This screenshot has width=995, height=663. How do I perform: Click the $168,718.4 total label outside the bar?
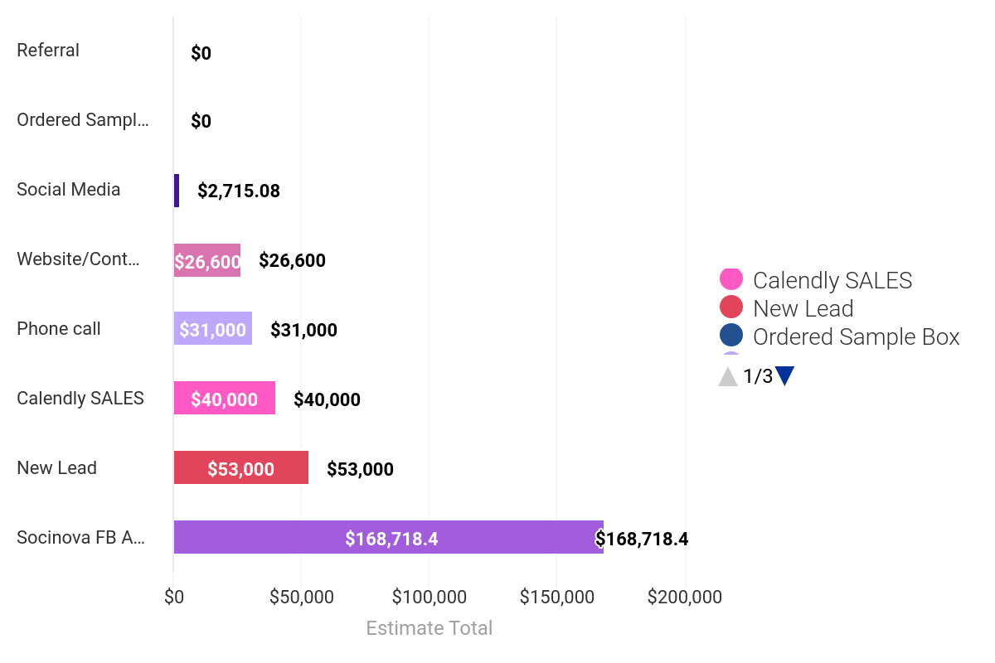pos(642,539)
